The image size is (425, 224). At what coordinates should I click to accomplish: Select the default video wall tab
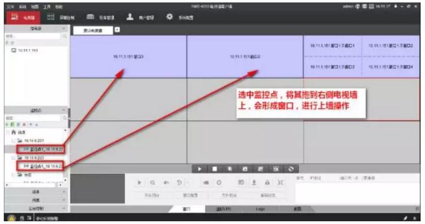(93, 30)
